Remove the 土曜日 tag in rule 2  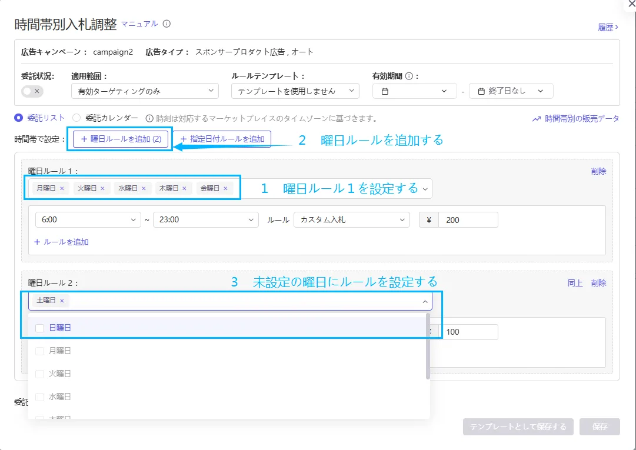pos(62,301)
